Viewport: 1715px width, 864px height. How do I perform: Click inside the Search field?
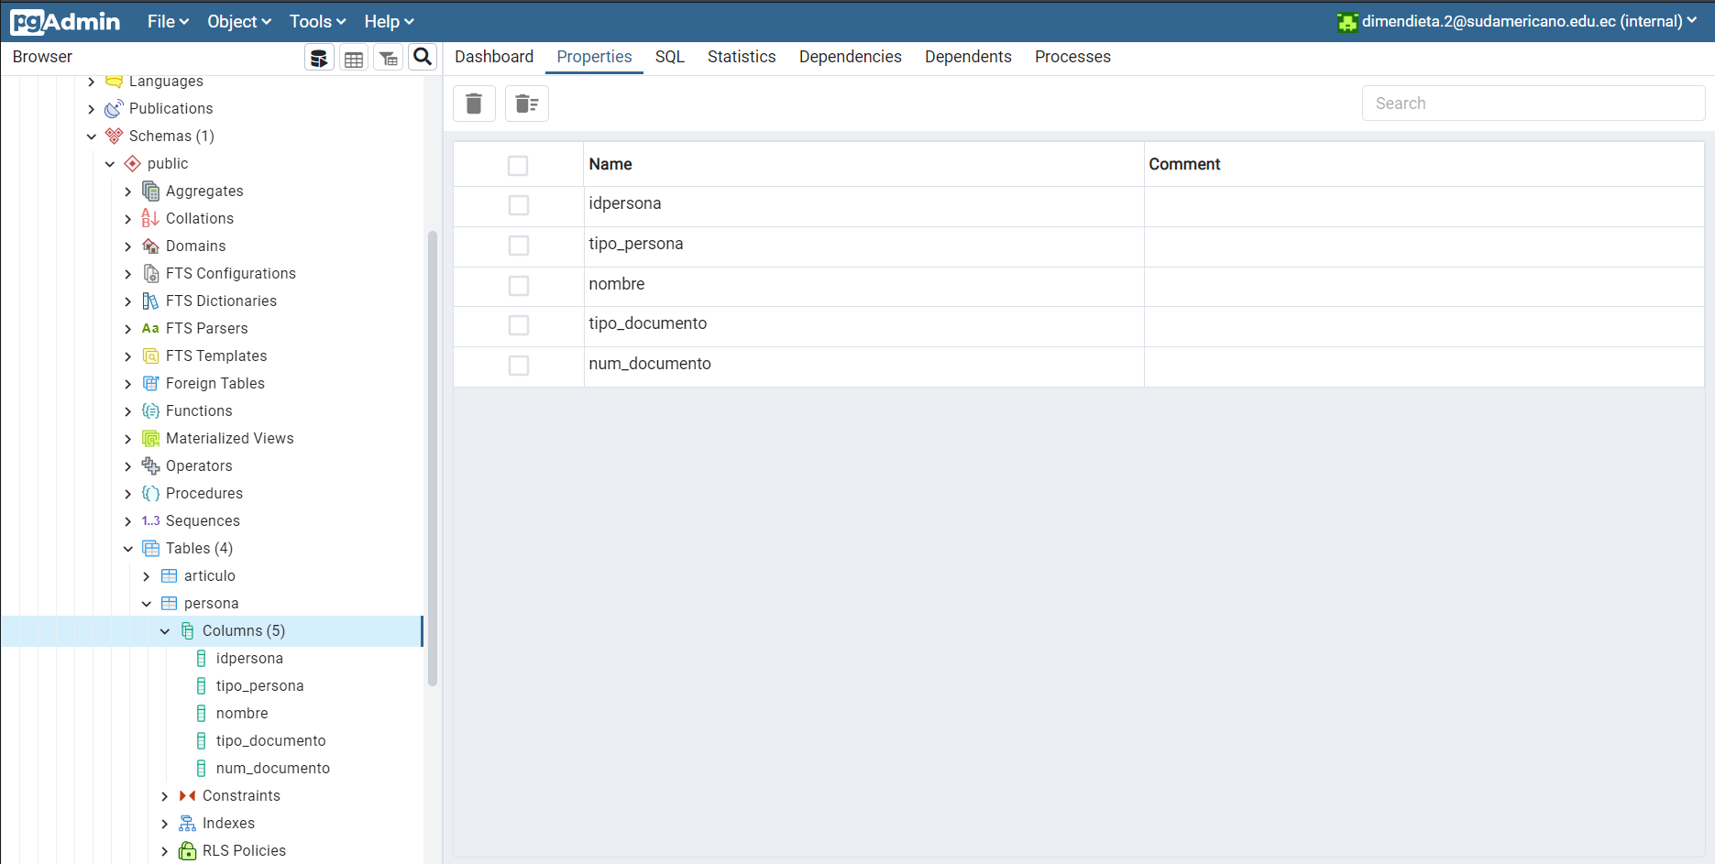click(x=1532, y=103)
